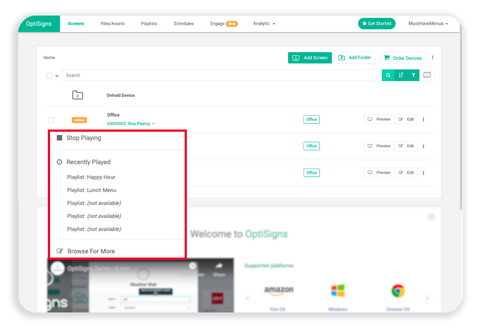Click Preview in the third screen row

pyautogui.click(x=379, y=173)
